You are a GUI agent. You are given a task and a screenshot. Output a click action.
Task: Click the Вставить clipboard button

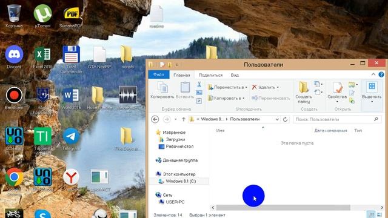[185, 90]
